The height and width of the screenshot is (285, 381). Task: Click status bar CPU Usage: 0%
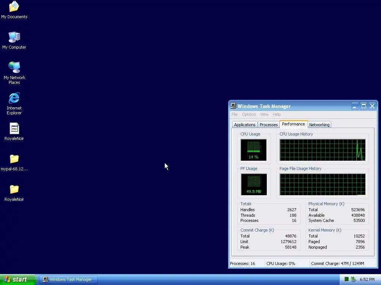(x=281, y=263)
